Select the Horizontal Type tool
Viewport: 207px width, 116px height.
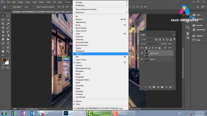8,43
